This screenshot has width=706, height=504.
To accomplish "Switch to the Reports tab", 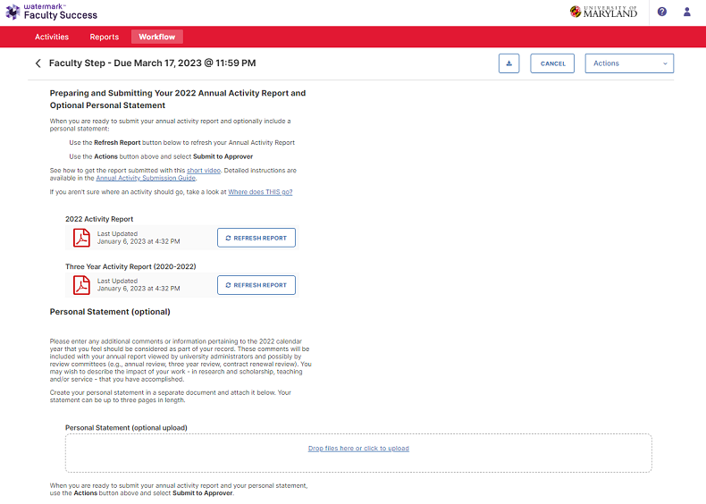I will coord(105,37).
